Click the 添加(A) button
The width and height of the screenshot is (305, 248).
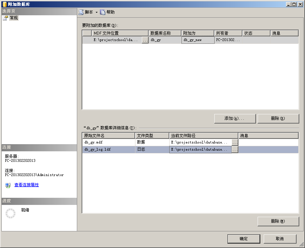(235, 118)
